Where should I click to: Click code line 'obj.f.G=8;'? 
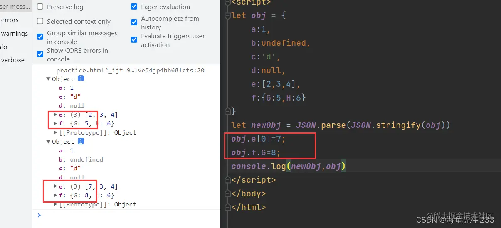(256, 152)
